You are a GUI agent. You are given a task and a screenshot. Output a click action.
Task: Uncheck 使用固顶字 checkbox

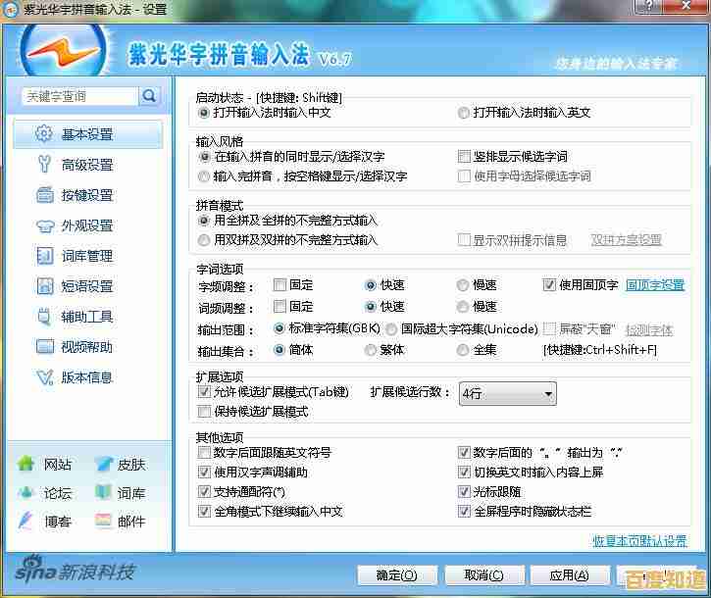pyautogui.click(x=549, y=285)
